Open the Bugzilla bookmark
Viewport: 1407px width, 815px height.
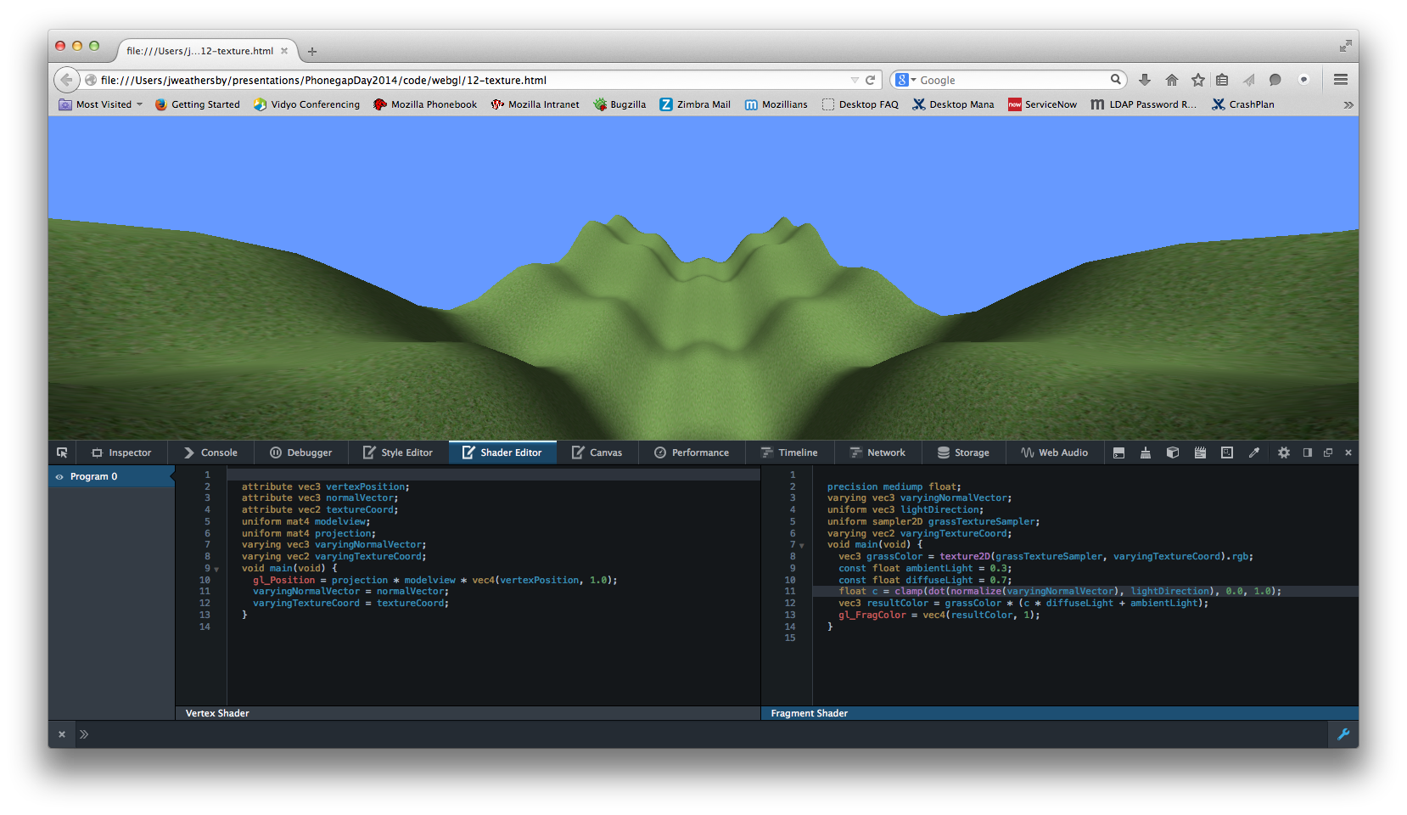(x=619, y=104)
